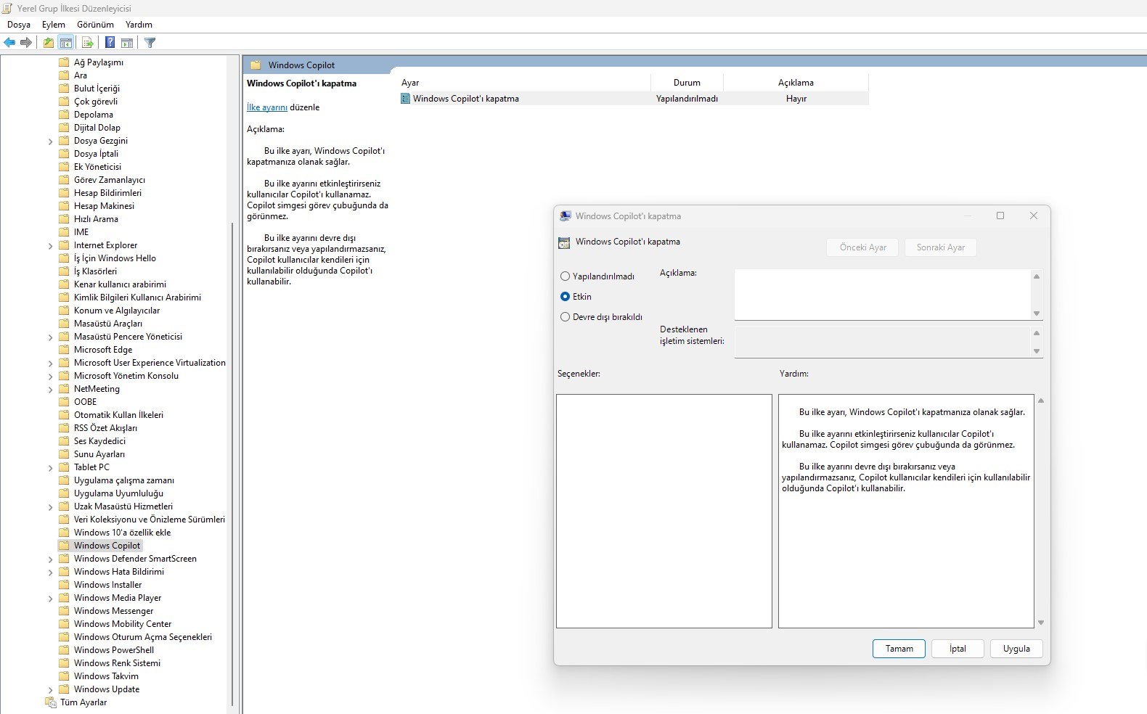1147x714 pixels.
Task: Click the dialog title bar policy icon
Action: [x=566, y=216]
